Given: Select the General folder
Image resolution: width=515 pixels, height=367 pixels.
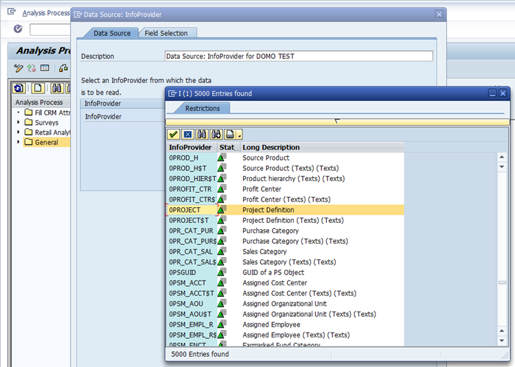Looking at the screenshot, I should (x=46, y=142).
